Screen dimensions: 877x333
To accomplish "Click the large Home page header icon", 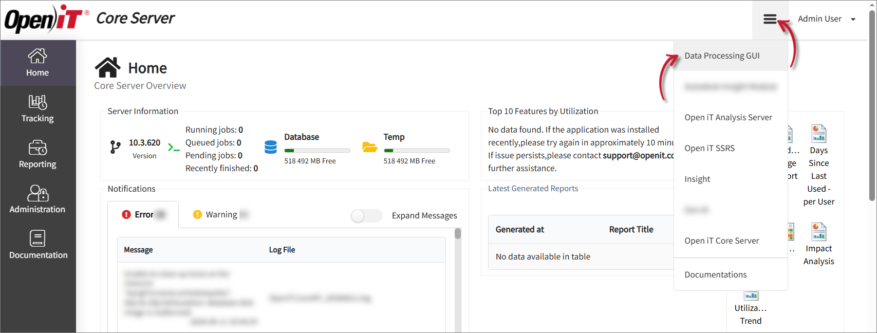I will (108, 67).
